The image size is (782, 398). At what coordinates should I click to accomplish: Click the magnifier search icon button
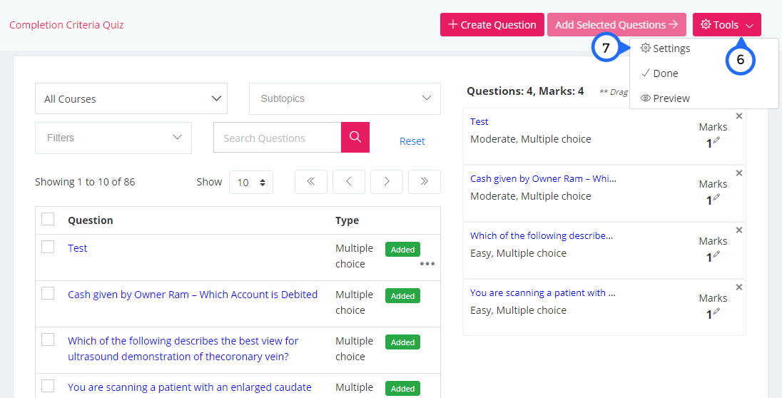pyautogui.click(x=355, y=137)
